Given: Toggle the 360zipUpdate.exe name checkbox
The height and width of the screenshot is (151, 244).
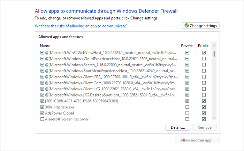Looking at the screenshot, I should coord(42,107).
